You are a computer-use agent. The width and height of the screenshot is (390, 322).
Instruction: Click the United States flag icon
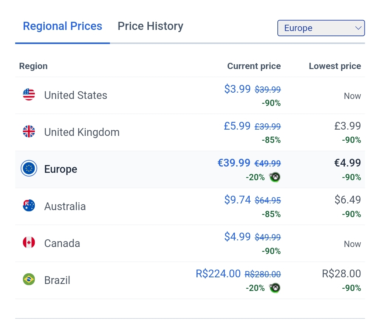[x=29, y=95]
